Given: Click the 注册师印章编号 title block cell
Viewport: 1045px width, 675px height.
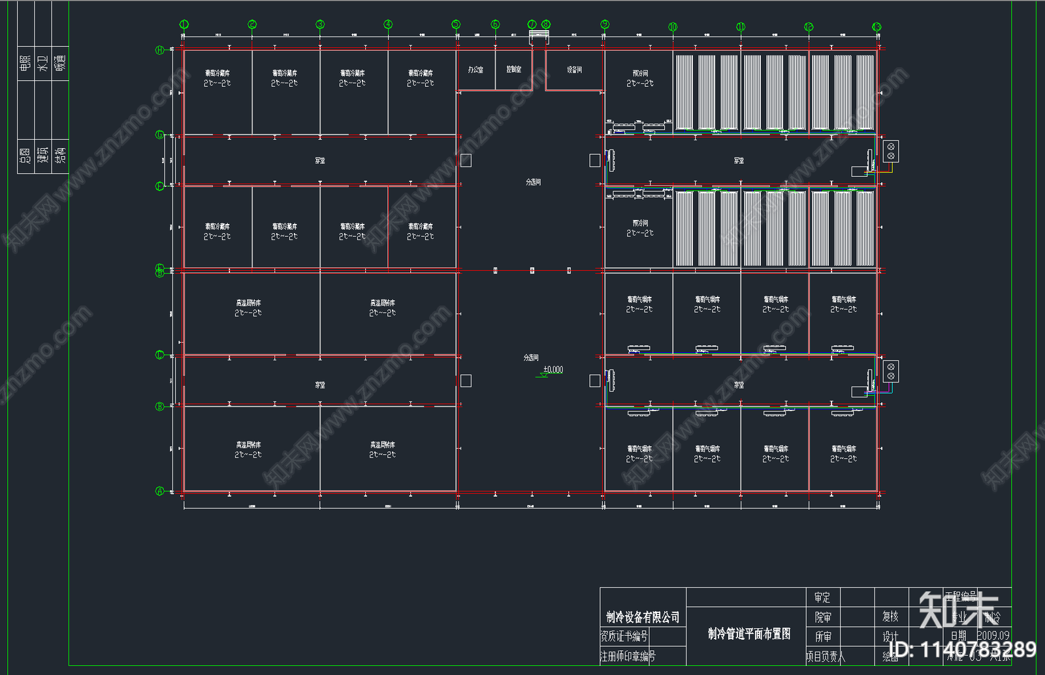Looking at the screenshot, I should click(x=628, y=655).
